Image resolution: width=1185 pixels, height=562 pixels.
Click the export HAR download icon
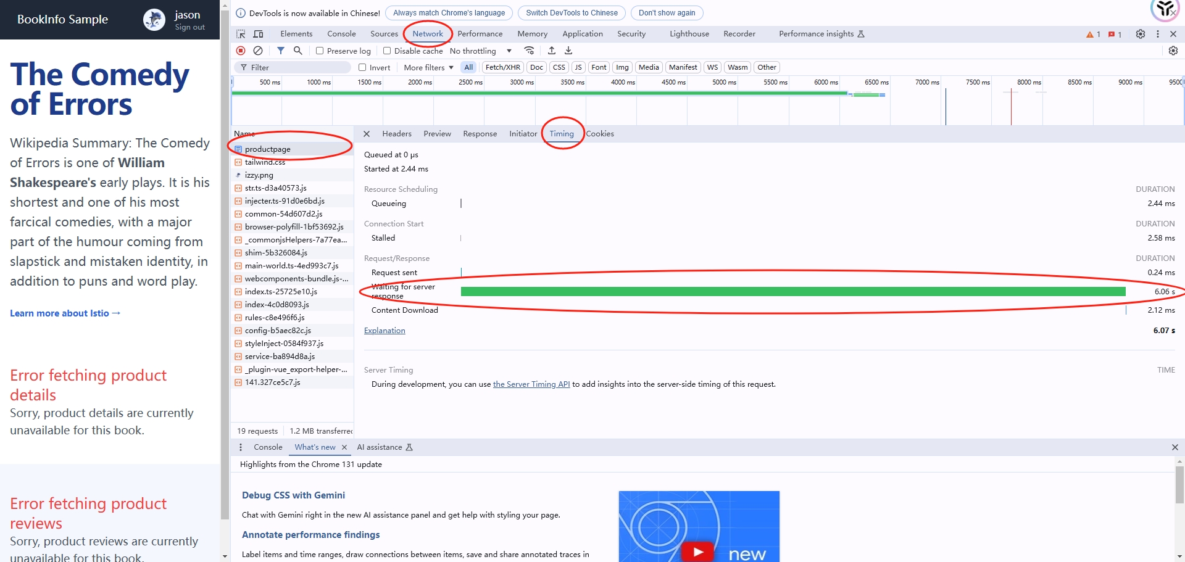click(x=568, y=51)
